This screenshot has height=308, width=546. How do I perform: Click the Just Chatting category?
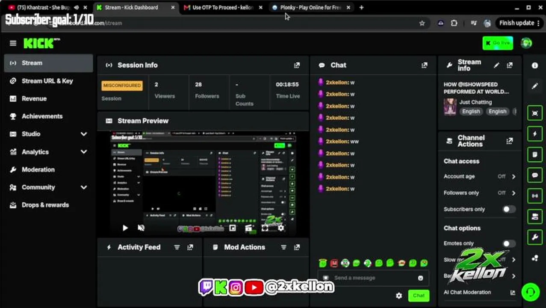475,102
